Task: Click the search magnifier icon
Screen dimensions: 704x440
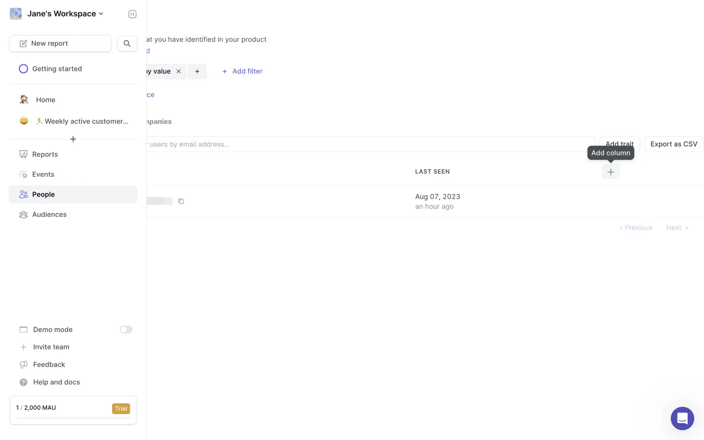Action: tap(127, 43)
